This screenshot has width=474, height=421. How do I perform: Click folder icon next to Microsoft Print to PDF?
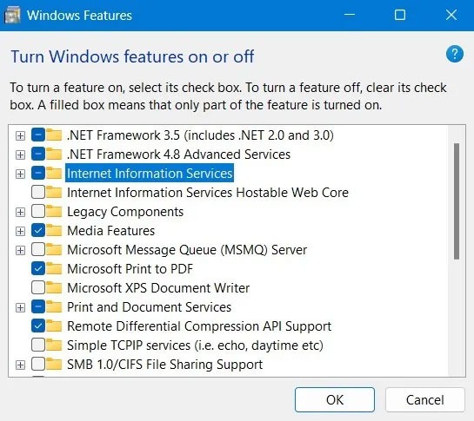pyautogui.click(x=55, y=269)
